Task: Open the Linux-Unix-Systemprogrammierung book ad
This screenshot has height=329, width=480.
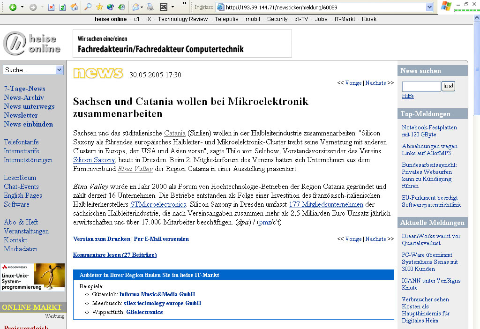Action: point(33,277)
